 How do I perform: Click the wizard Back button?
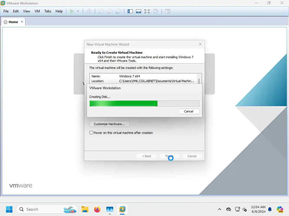[x=146, y=156]
